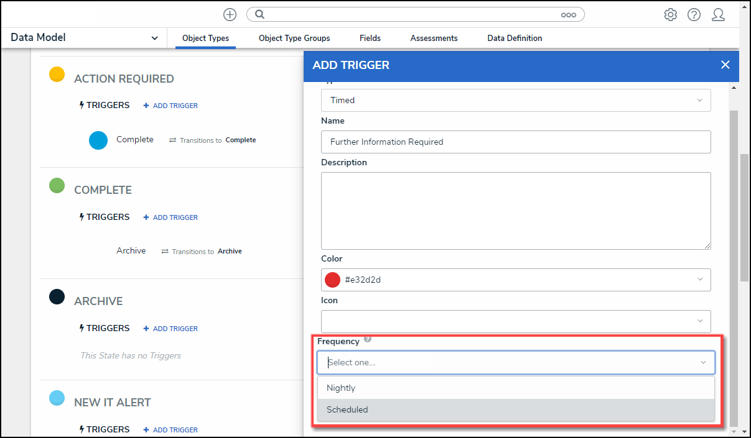Open the Color dropdown arrow

[x=699, y=280]
